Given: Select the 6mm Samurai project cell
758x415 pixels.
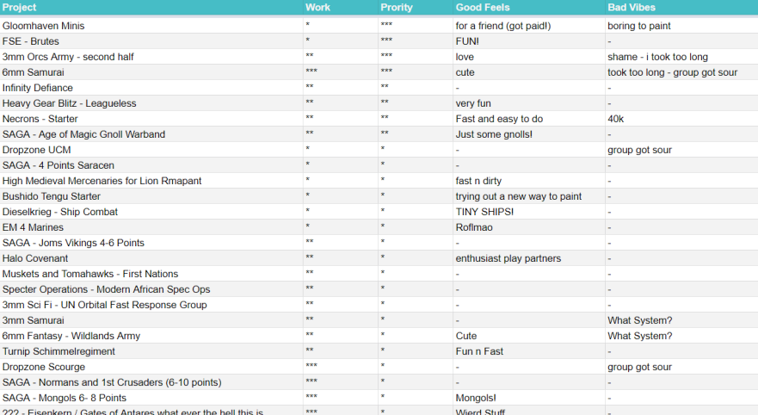Looking at the screenshot, I should pyautogui.click(x=33, y=72).
